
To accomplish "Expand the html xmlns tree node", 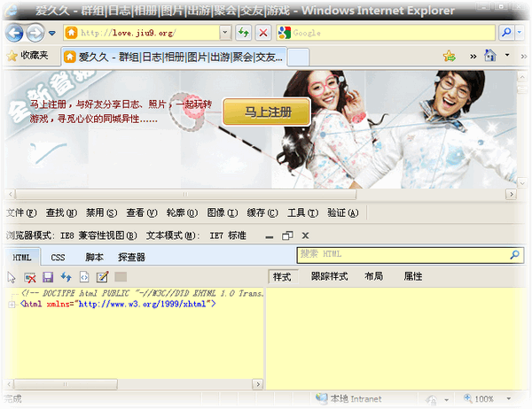I will pyautogui.click(x=12, y=305).
